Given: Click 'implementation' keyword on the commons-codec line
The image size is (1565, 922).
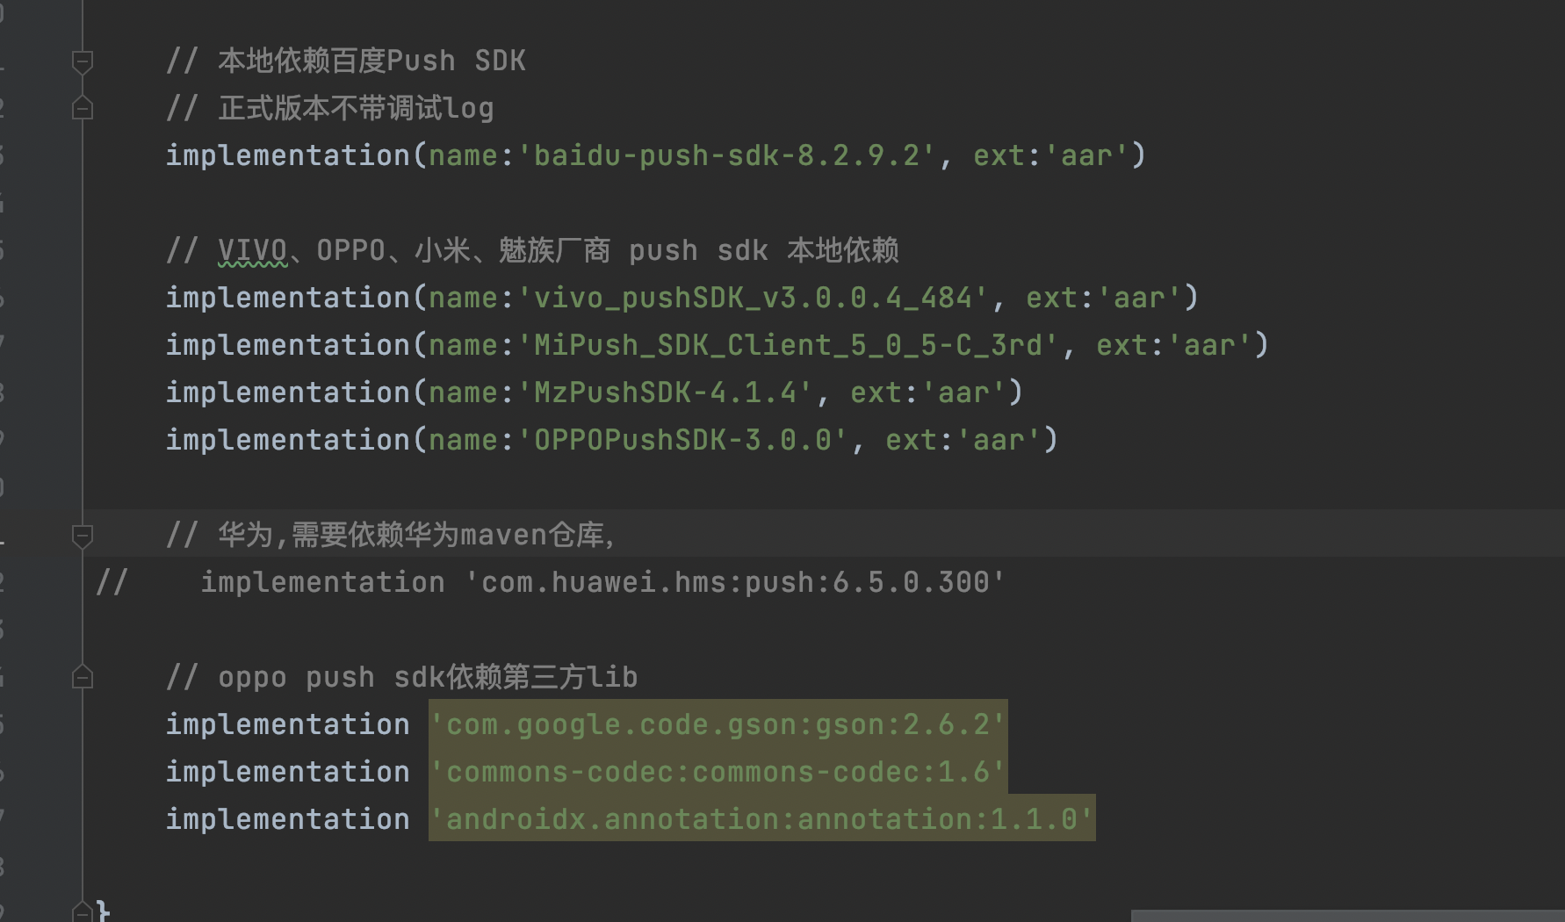Looking at the screenshot, I should point(287,772).
